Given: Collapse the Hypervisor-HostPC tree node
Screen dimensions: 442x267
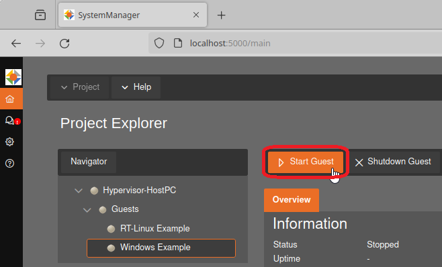Looking at the screenshot, I should click(x=79, y=191).
